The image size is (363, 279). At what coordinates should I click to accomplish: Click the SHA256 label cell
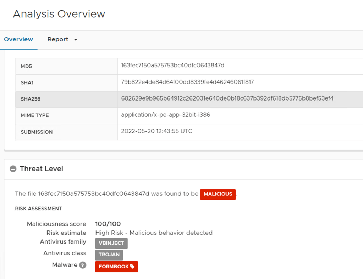point(31,99)
